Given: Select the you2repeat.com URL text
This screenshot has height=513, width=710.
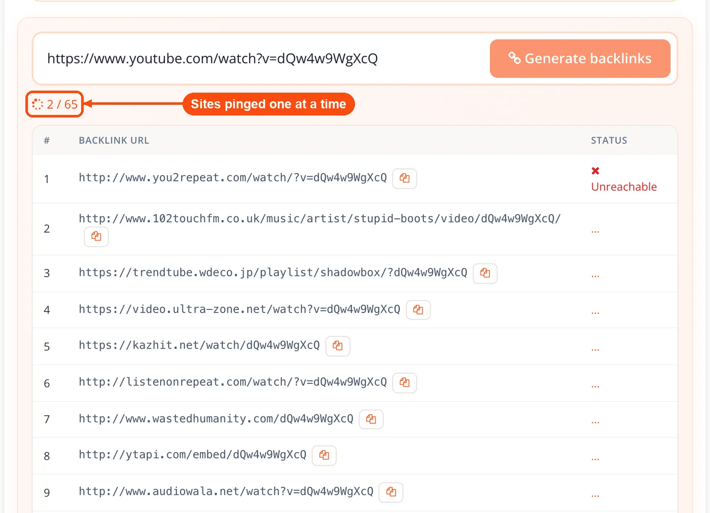Looking at the screenshot, I should [233, 178].
